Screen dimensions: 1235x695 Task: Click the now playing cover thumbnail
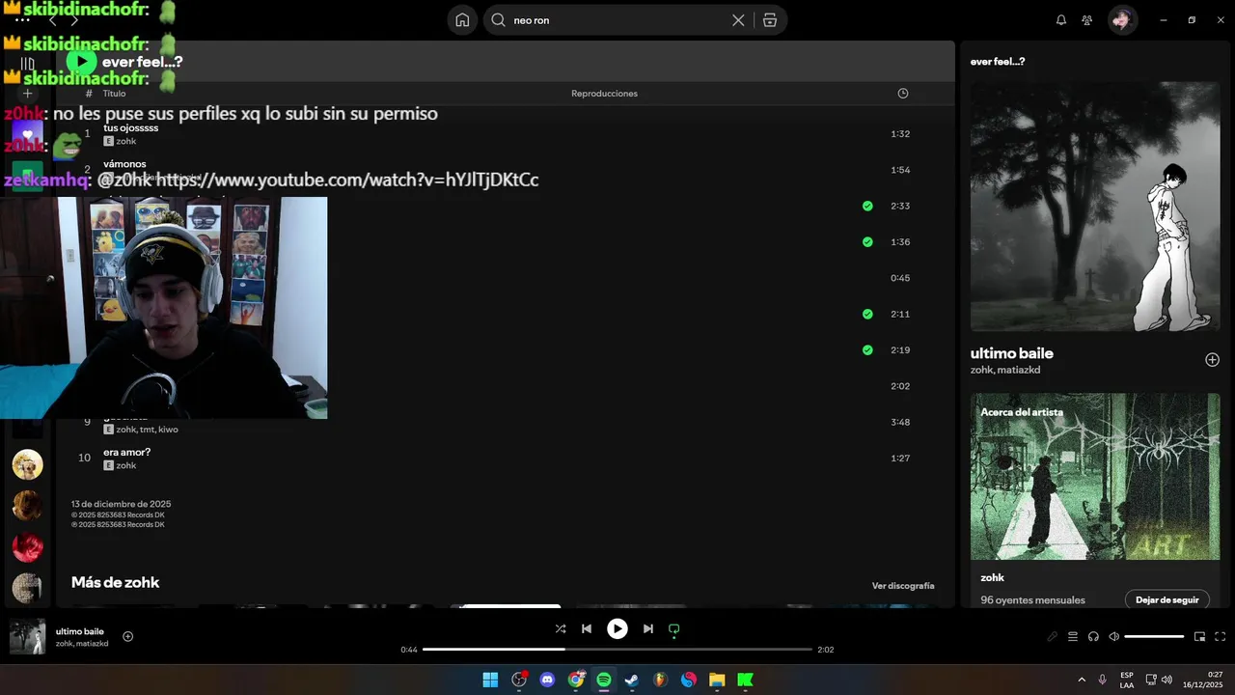27,636
